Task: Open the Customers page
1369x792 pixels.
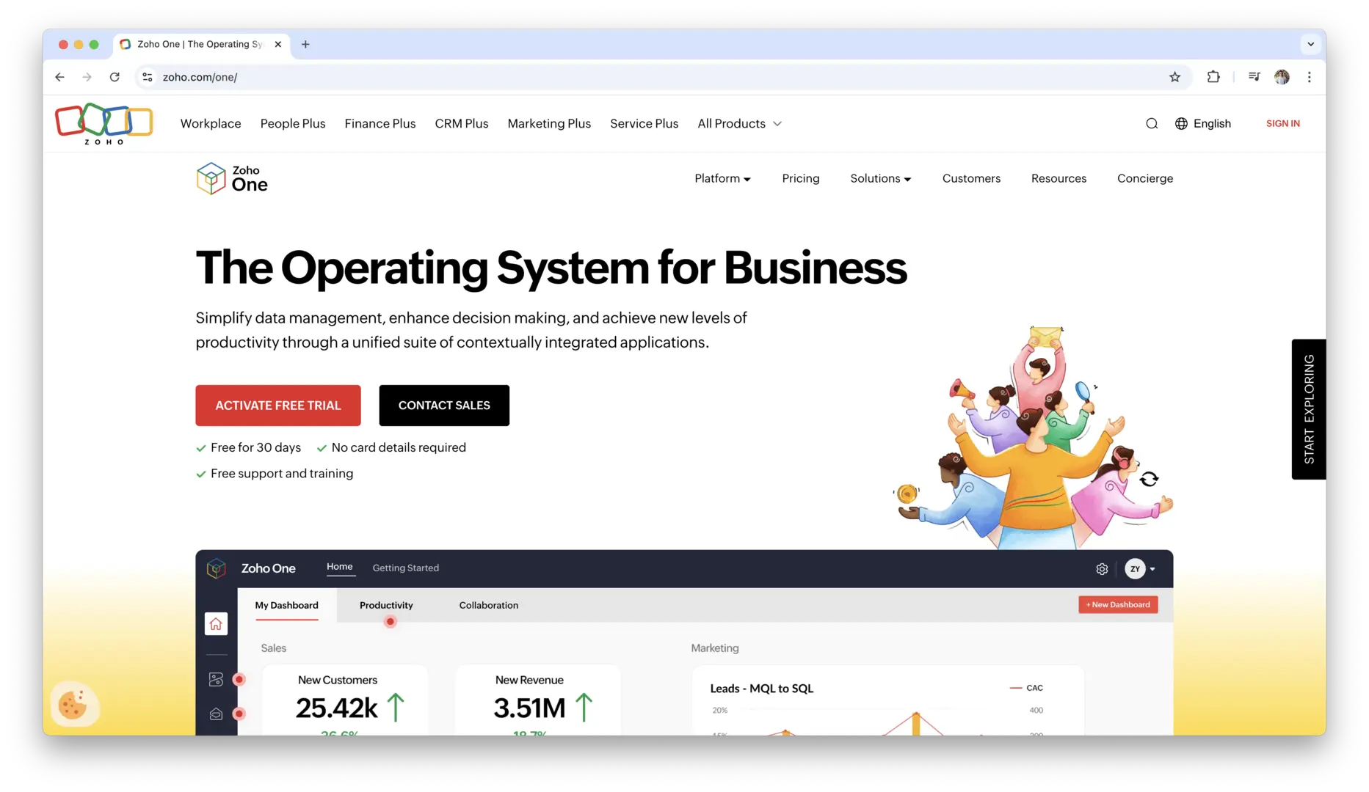Action: tap(971, 178)
